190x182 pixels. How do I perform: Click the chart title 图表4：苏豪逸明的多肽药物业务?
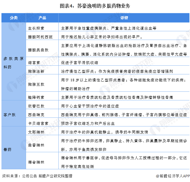tap(95, 6)
